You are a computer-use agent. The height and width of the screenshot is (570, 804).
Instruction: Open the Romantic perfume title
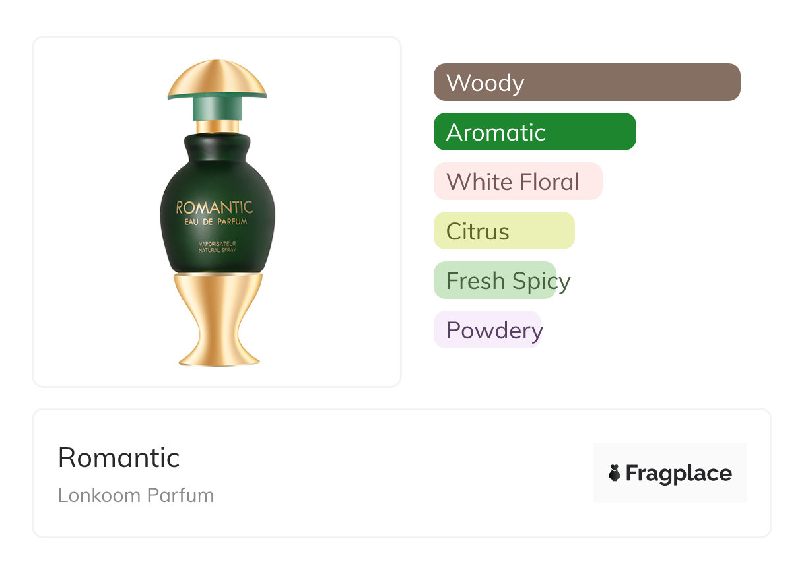coord(119,457)
